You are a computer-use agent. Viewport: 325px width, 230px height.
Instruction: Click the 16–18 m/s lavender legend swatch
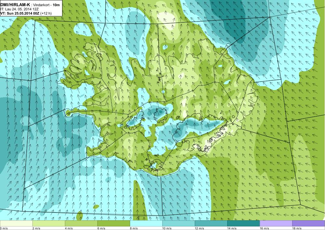coord(276,224)
